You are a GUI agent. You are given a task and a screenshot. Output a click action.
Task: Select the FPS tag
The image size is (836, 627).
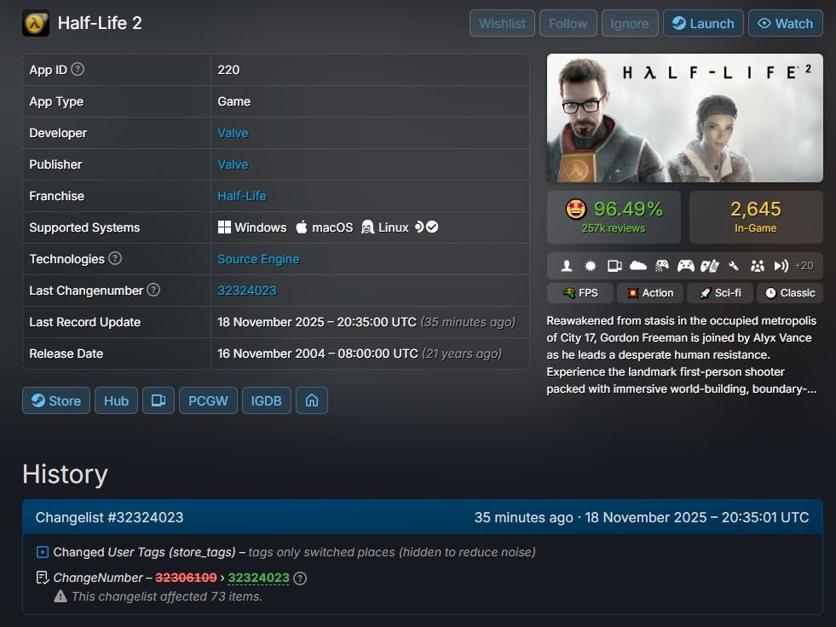tap(579, 293)
